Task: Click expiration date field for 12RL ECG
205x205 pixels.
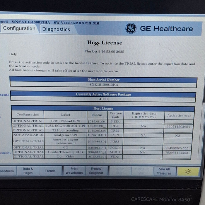Action: click(x=143, y=122)
